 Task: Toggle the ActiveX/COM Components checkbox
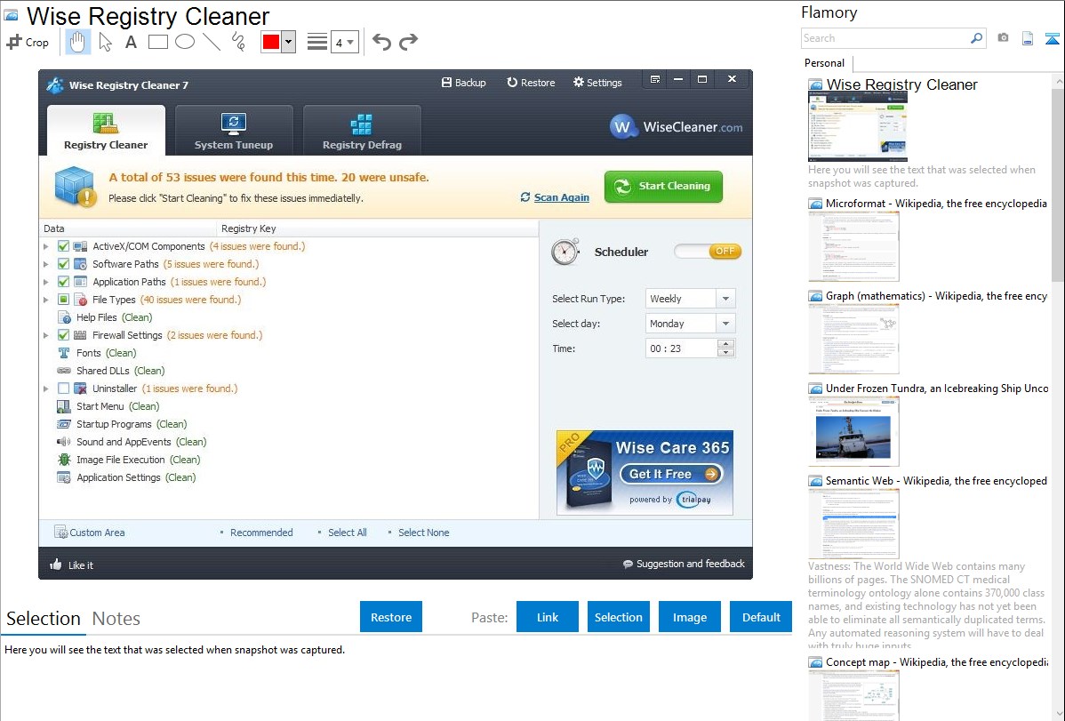(x=63, y=246)
